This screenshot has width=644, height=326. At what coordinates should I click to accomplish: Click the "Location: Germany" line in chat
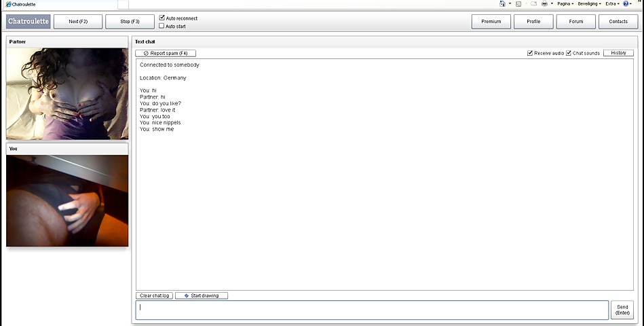163,77
